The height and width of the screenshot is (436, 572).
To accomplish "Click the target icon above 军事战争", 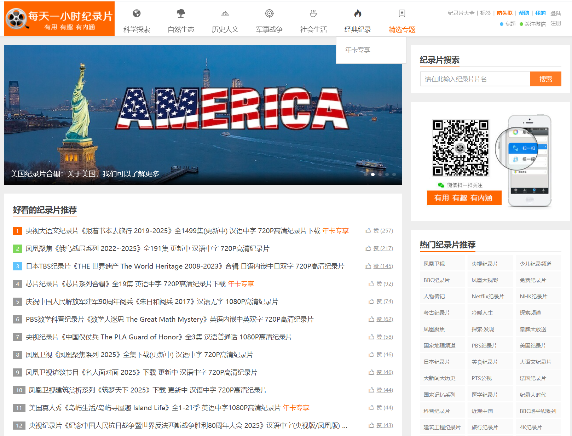I will (x=269, y=13).
